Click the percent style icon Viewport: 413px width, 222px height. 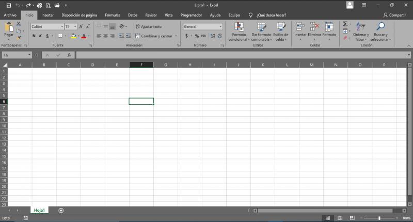click(196, 36)
